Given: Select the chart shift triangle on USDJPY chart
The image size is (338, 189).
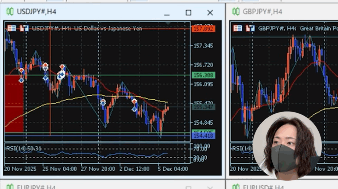Looking at the screenshot, I should point(168,23).
